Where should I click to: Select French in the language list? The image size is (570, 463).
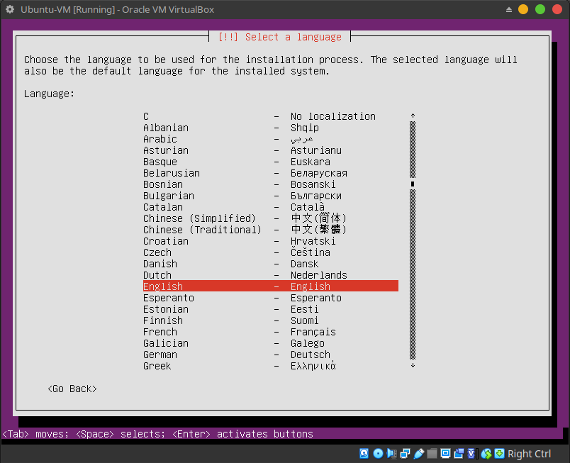pos(271,332)
